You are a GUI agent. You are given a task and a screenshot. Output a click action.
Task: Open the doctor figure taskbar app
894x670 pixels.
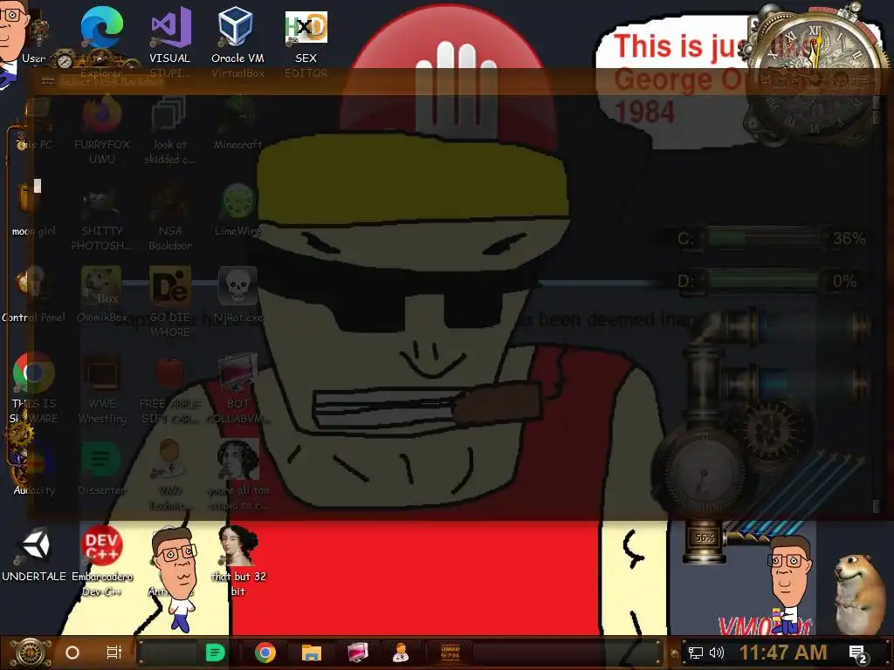[401, 653]
